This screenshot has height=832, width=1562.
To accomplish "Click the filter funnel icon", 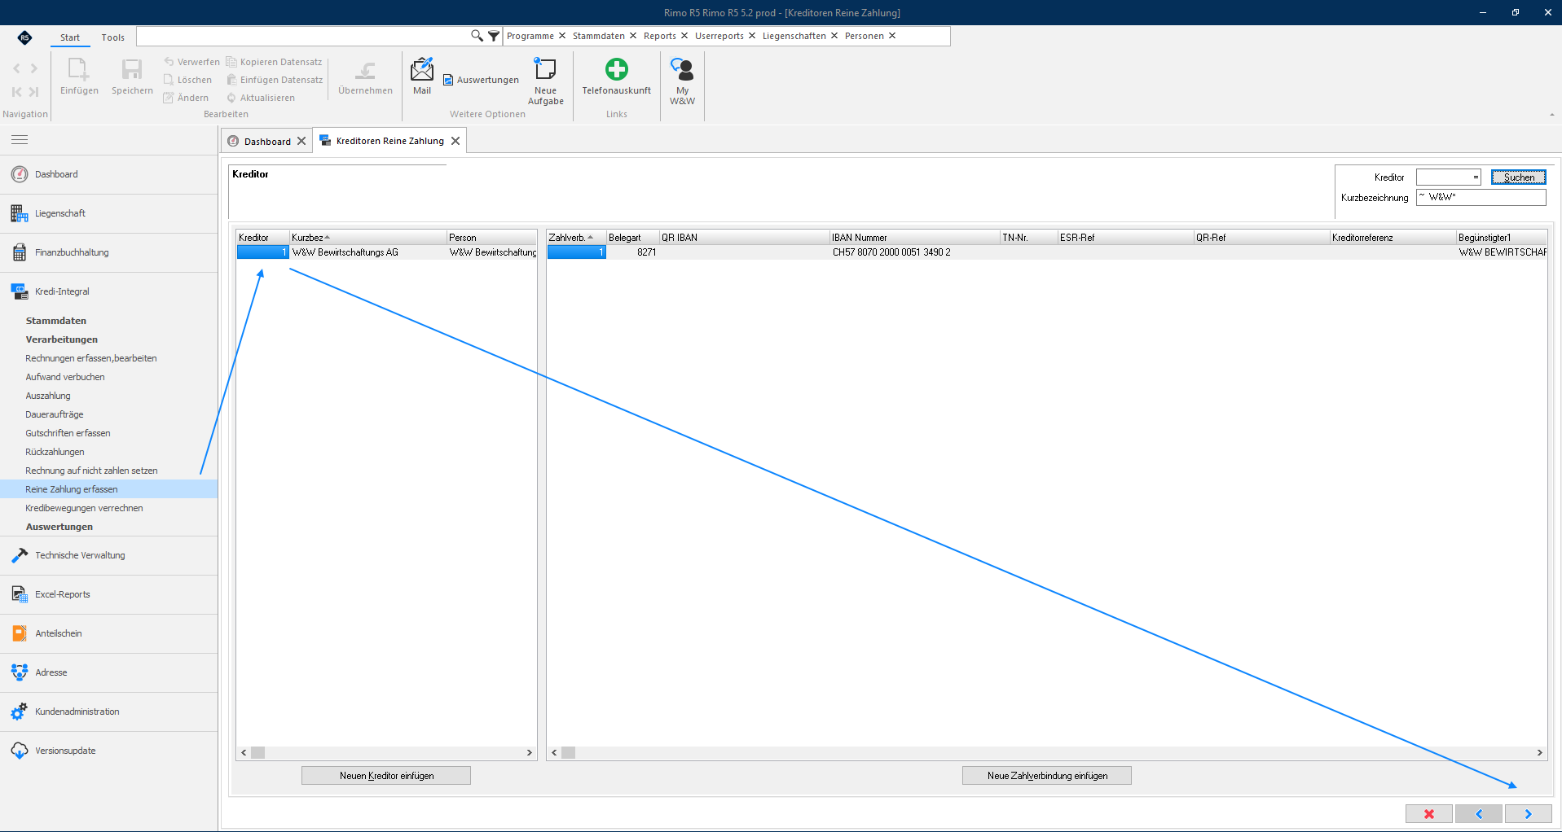I will point(494,36).
